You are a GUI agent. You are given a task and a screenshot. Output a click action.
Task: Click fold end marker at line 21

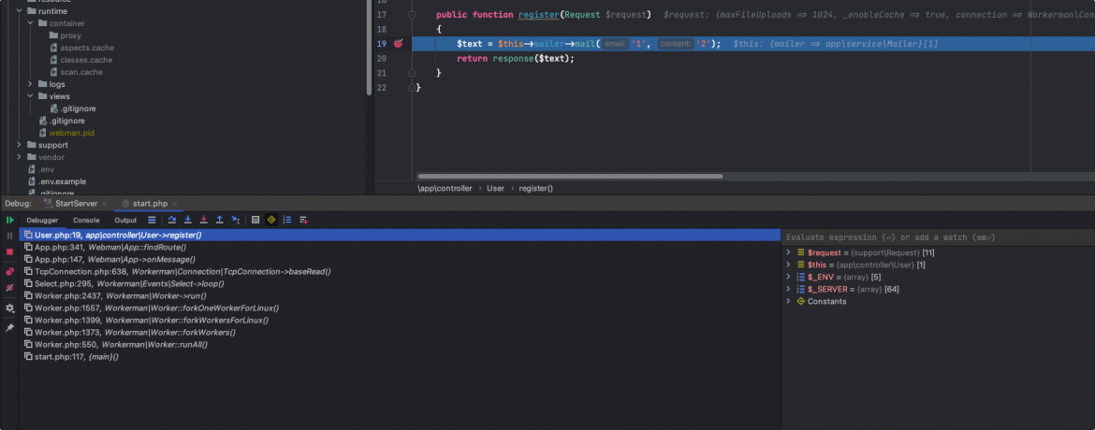pyautogui.click(x=412, y=73)
